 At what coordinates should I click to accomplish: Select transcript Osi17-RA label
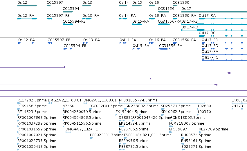tap(207, 16)
